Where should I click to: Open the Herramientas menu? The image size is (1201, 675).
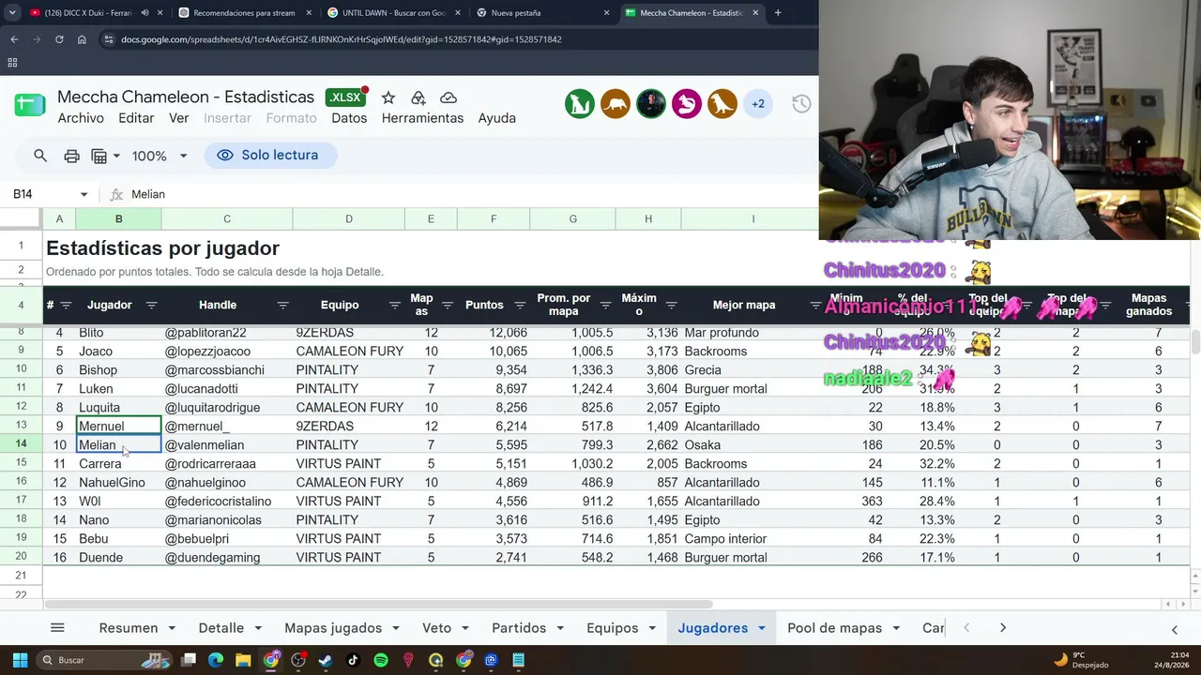pos(422,118)
